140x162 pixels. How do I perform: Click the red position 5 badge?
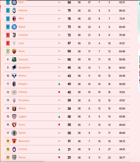(x=8, y=35)
